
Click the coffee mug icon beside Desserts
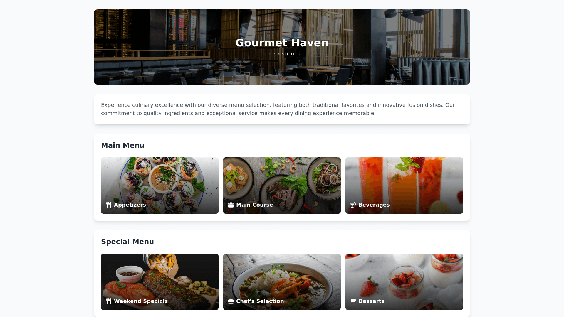point(353,301)
